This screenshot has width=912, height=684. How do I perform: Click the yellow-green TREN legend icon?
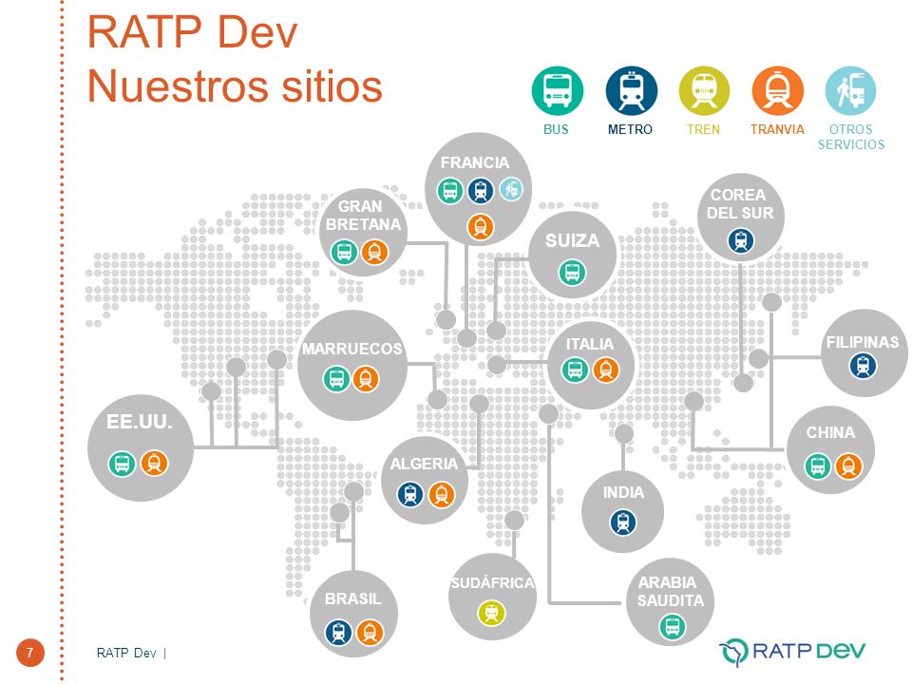pyautogui.click(x=704, y=91)
